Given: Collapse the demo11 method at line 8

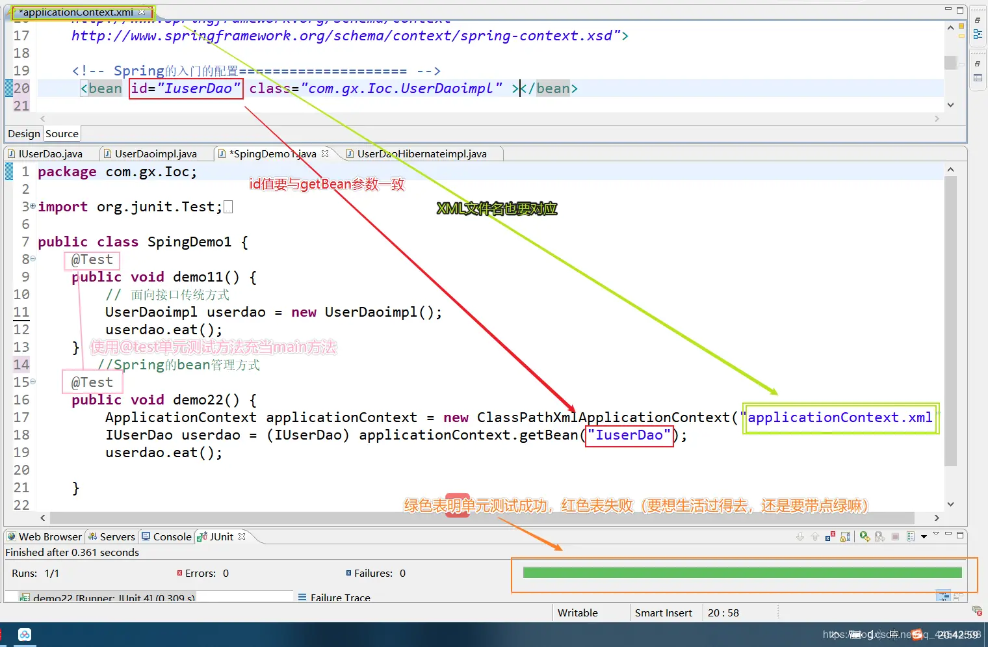Looking at the screenshot, I should point(32,259).
